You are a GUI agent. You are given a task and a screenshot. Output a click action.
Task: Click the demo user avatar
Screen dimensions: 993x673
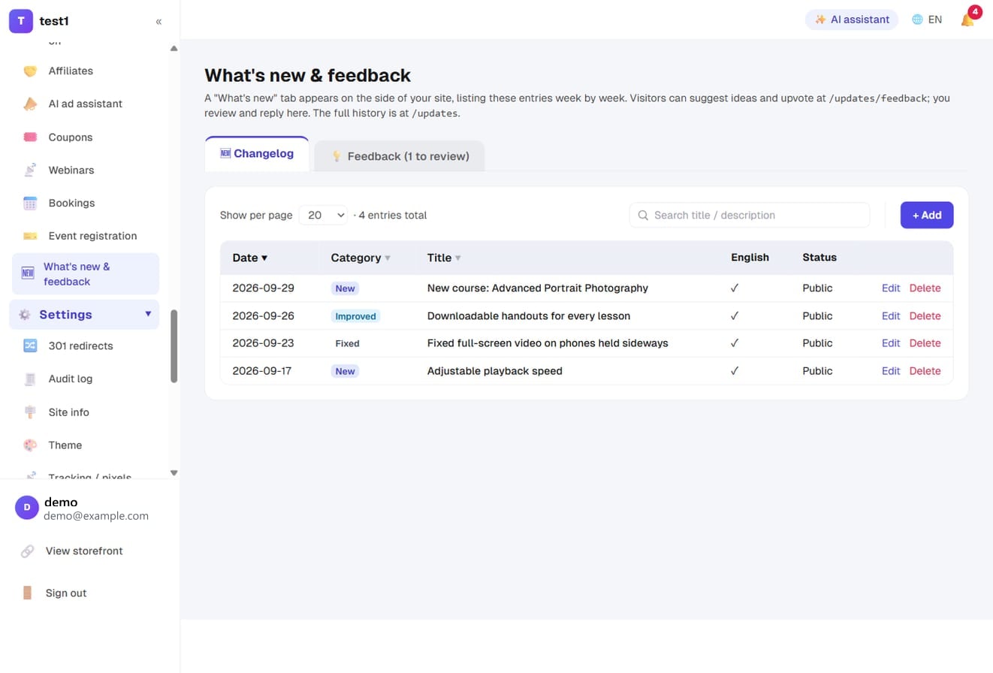(x=27, y=508)
